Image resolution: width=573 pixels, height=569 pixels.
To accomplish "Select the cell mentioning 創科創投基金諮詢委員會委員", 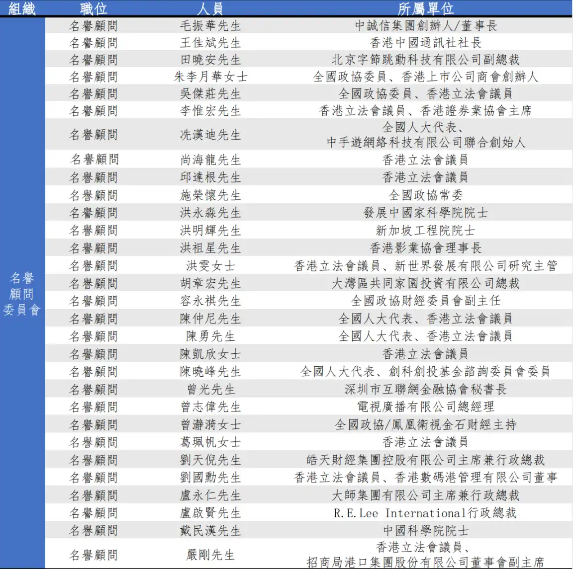I will (x=426, y=371).
